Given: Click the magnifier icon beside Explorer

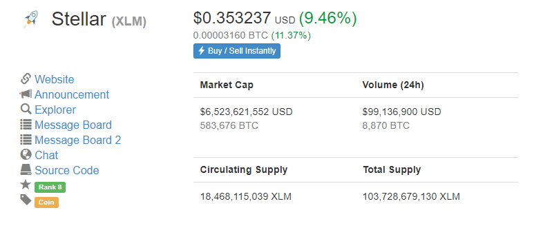Looking at the screenshot, I should (26, 109).
